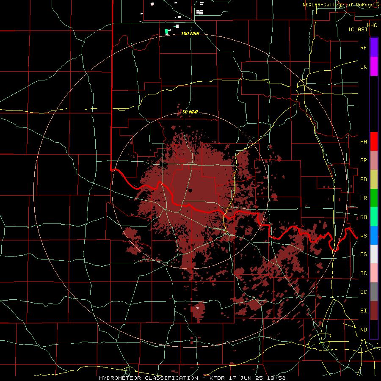Click the 10:58 timestamp
The width and height of the screenshot is (381, 381).
point(276,378)
